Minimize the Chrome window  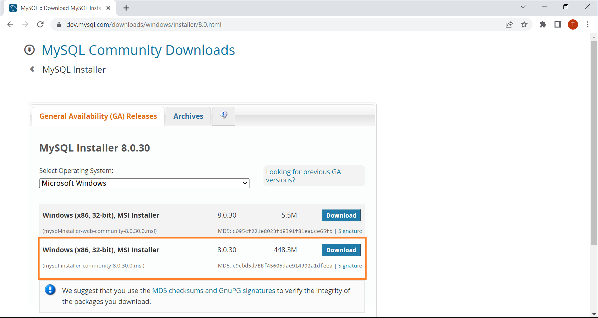544,7
